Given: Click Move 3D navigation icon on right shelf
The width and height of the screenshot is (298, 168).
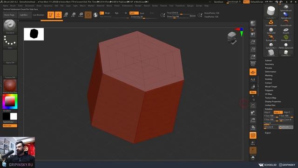Looking at the screenshot, I should click(253, 113).
